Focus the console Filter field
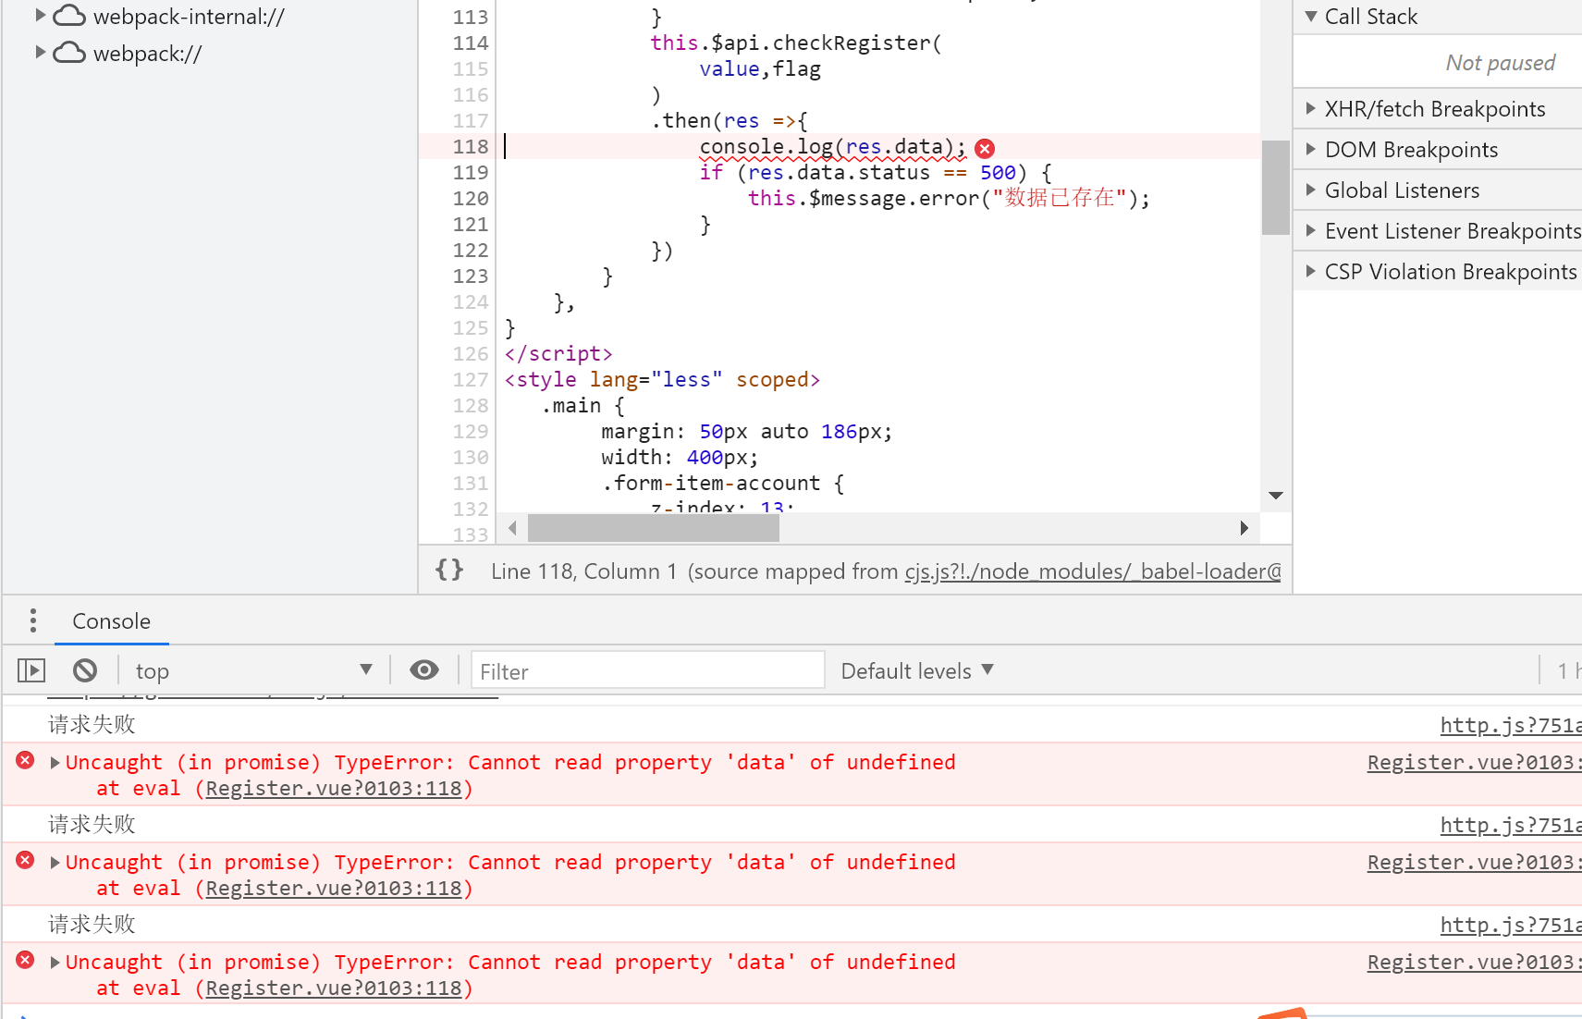This screenshot has width=1582, height=1019. [648, 670]
